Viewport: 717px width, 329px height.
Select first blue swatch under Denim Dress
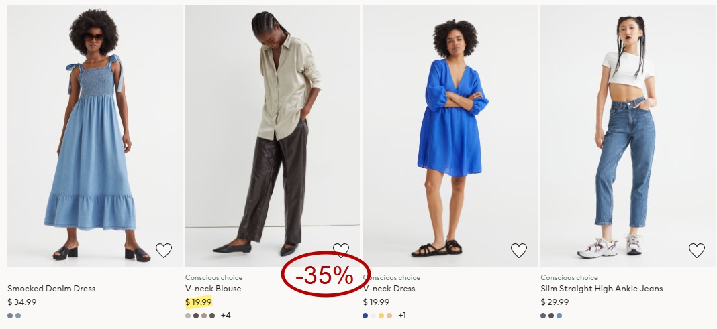coord(10,316)
